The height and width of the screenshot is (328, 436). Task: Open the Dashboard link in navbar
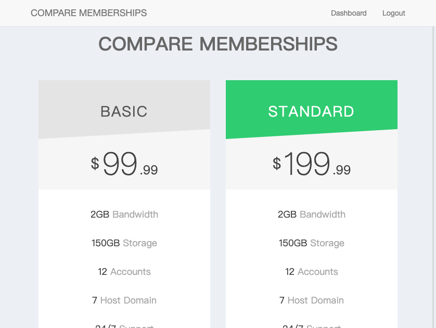[x=349, y=13]
